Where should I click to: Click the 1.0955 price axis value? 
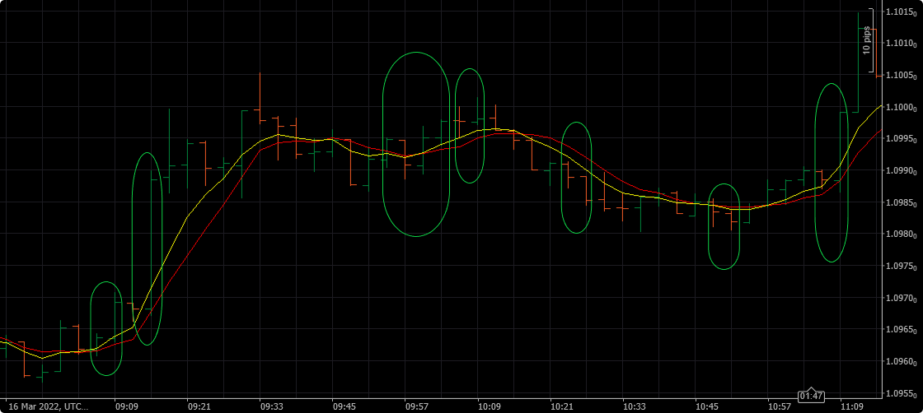click(903, 393)
